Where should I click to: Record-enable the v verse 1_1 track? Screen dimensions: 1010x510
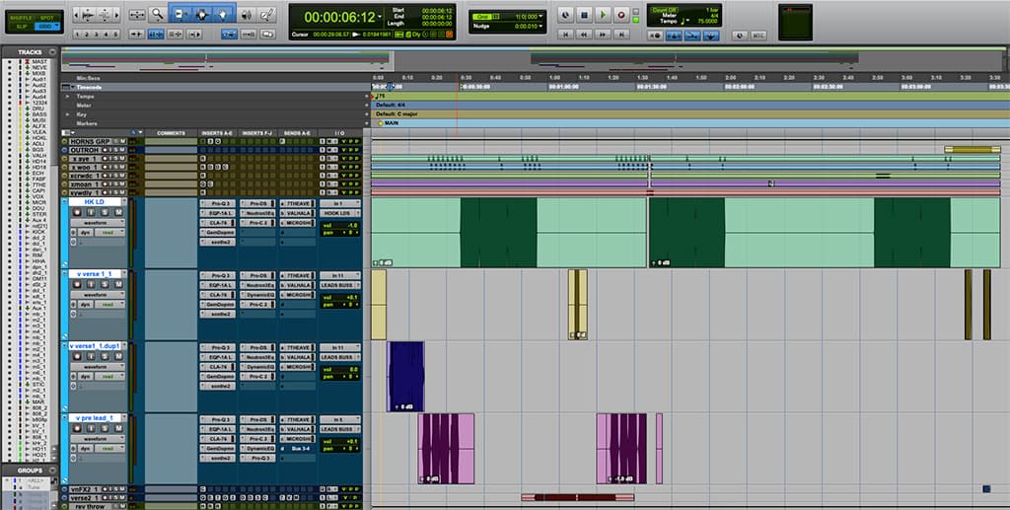(77, 285)
